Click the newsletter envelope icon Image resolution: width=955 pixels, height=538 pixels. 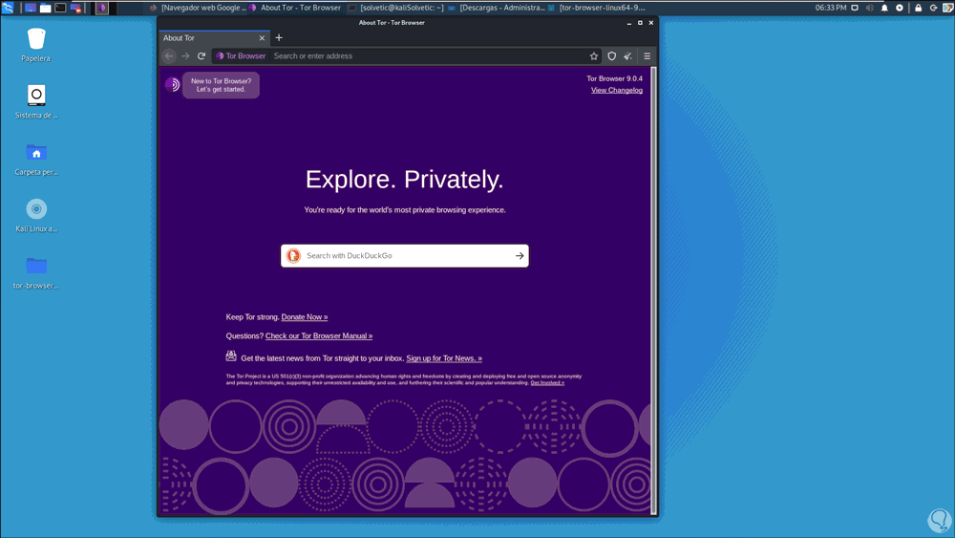coord(231,355)
